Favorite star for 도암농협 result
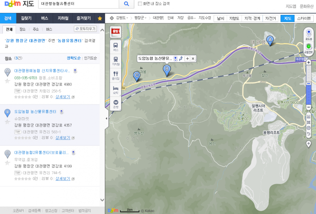The width and height of the screenshot is (316, 214). click(x=7, y=122)
